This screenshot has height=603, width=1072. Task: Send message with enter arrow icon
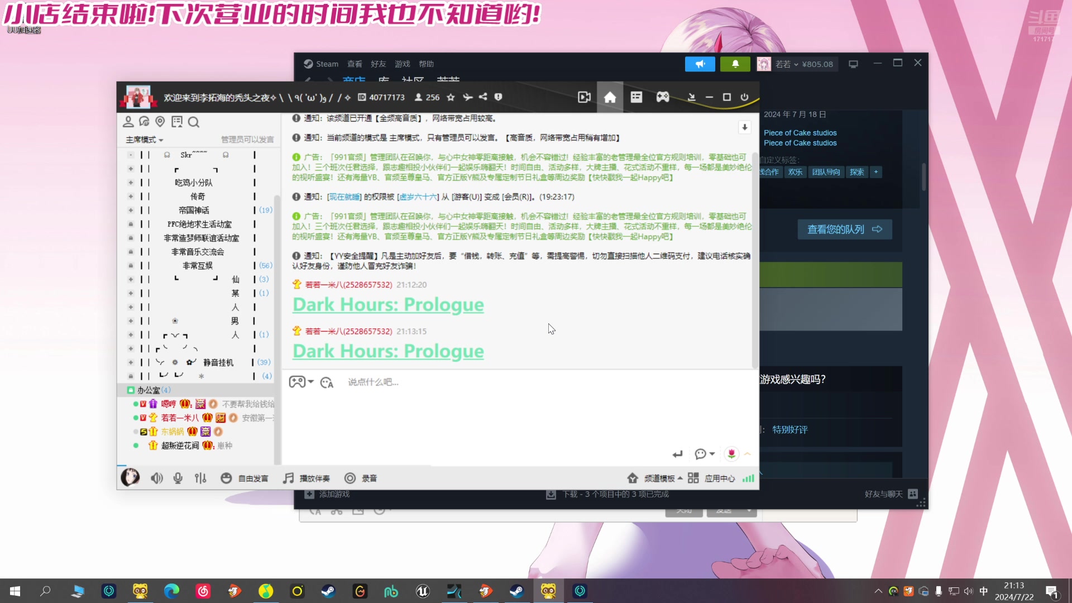click(x=678, y=454)
